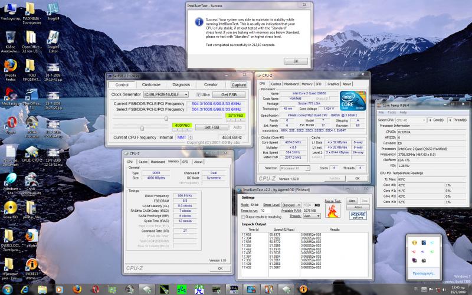Viewport: 472px width, 295px height.
Task: Open the Diagnosis tab in SetFSB
Action: point(181,84)
